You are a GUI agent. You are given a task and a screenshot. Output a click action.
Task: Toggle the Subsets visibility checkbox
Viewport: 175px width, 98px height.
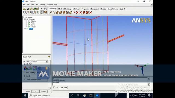coord(29,21)
